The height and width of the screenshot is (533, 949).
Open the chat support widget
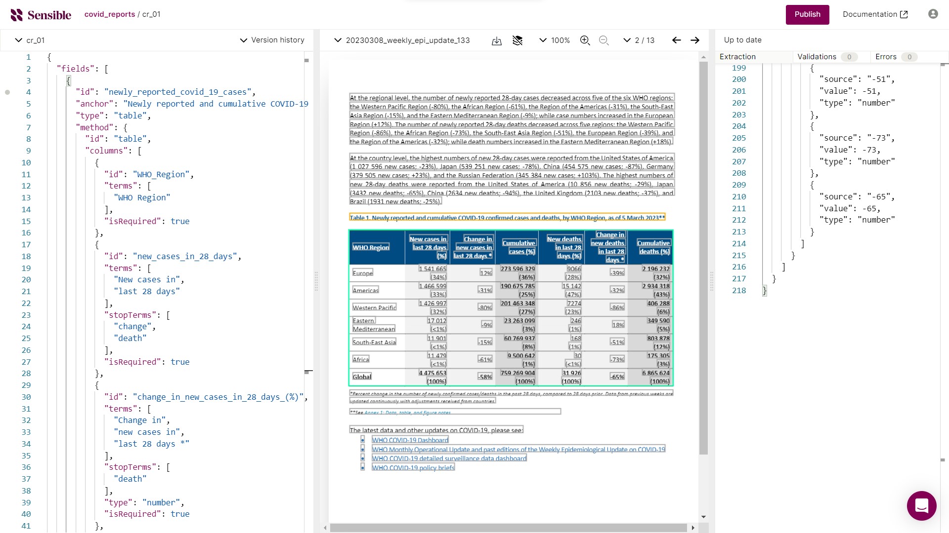[x=921, y=506]
